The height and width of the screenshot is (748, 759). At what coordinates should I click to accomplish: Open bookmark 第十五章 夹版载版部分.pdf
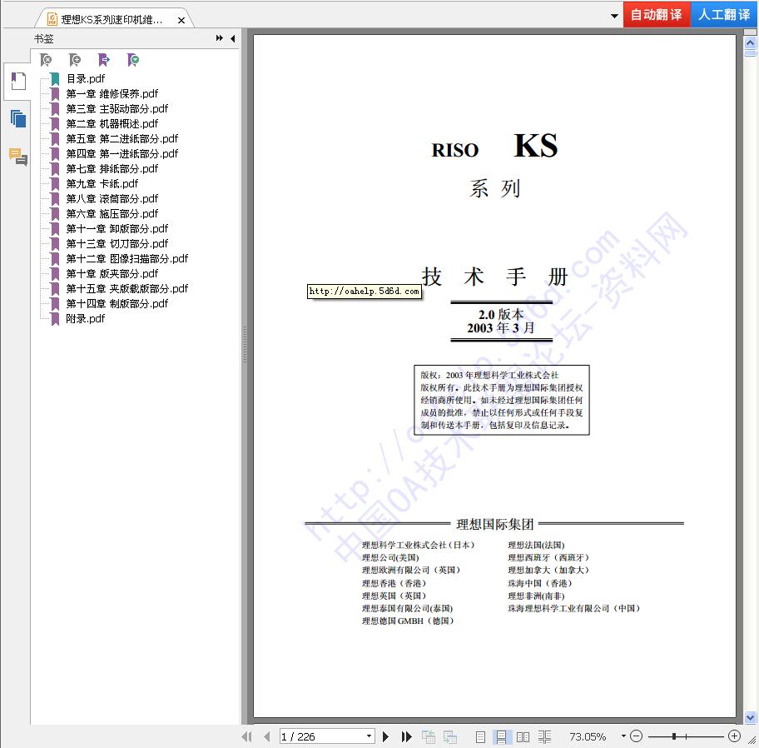(x=126, y=289)
